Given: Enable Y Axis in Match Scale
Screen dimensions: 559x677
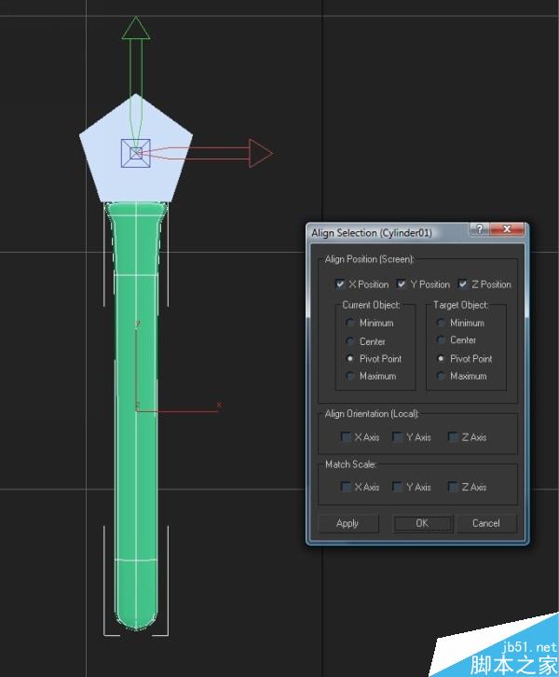Looking at the screenshot, I should [398, 487].
